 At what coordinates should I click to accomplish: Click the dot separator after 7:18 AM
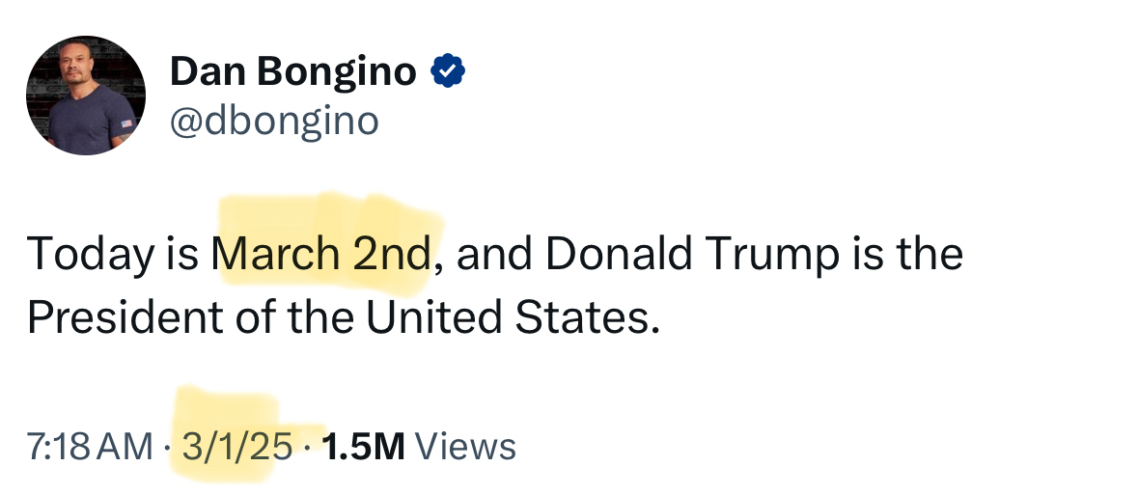[165, 447]
